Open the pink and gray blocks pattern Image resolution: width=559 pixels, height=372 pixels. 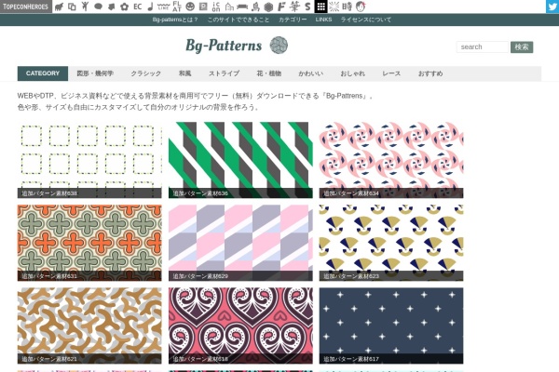(240, 243)
